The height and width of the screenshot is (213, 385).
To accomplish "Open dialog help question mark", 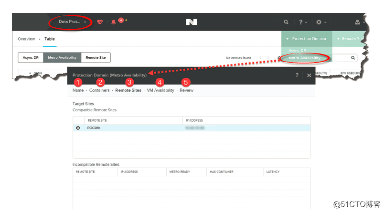I will tap(297, 75).
